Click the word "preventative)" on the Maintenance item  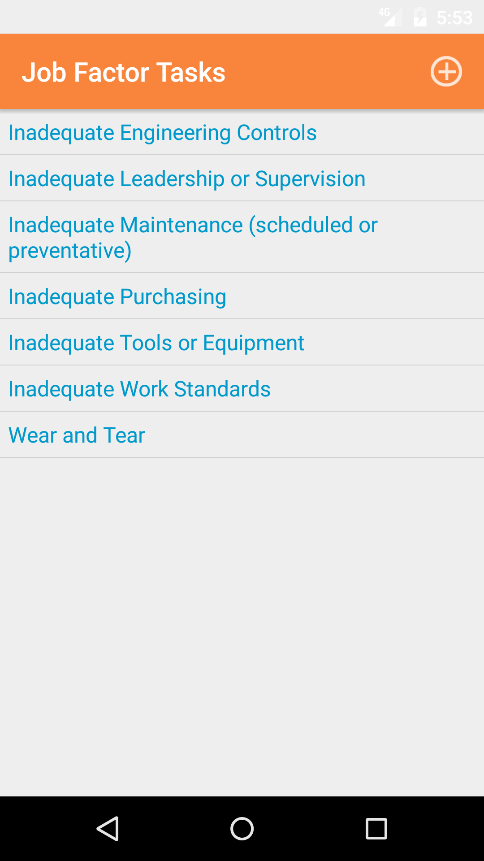70,250
